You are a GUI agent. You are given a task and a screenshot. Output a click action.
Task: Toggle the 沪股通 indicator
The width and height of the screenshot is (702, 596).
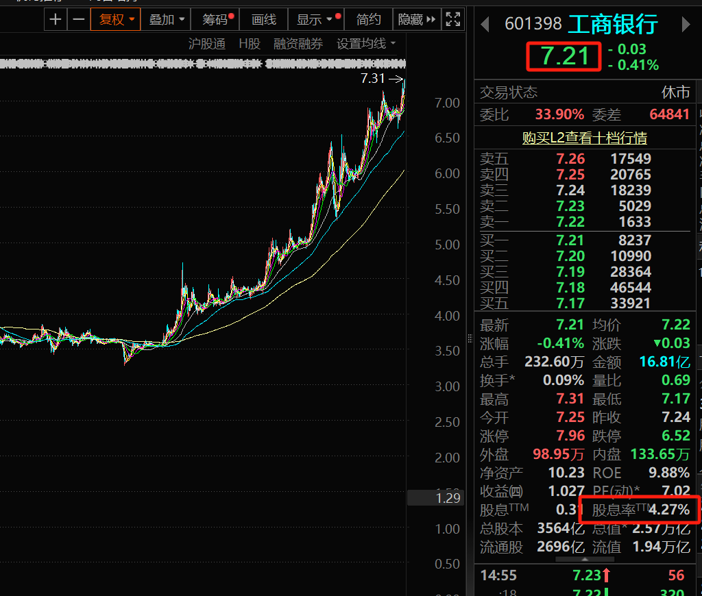(x=206, y=44)
